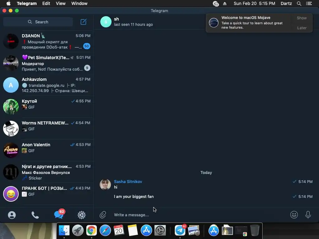Click the microphone voice message icon

click(308, 215)
